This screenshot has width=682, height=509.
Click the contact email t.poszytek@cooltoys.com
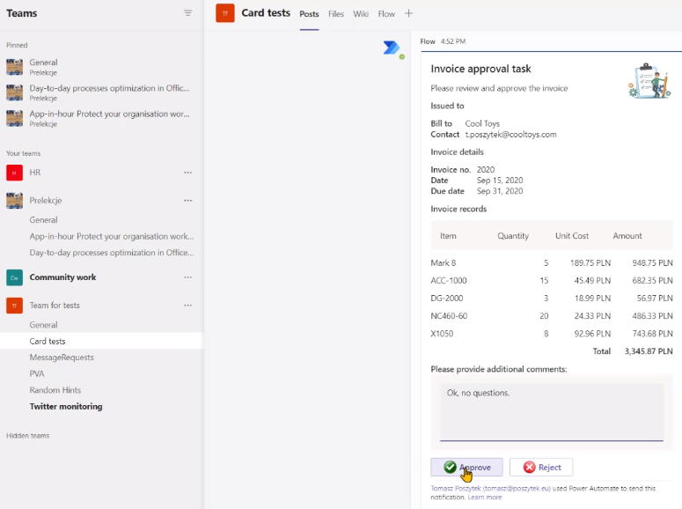510,135
